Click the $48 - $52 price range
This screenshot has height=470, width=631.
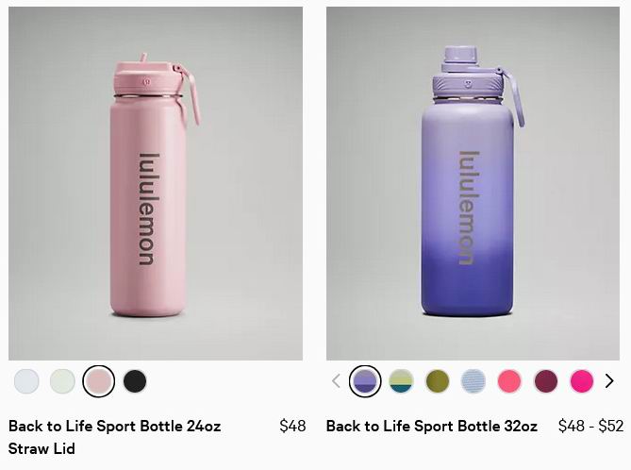point(590,426)
